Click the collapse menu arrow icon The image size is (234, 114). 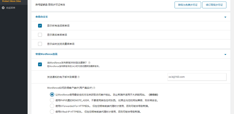pos(3,8)
